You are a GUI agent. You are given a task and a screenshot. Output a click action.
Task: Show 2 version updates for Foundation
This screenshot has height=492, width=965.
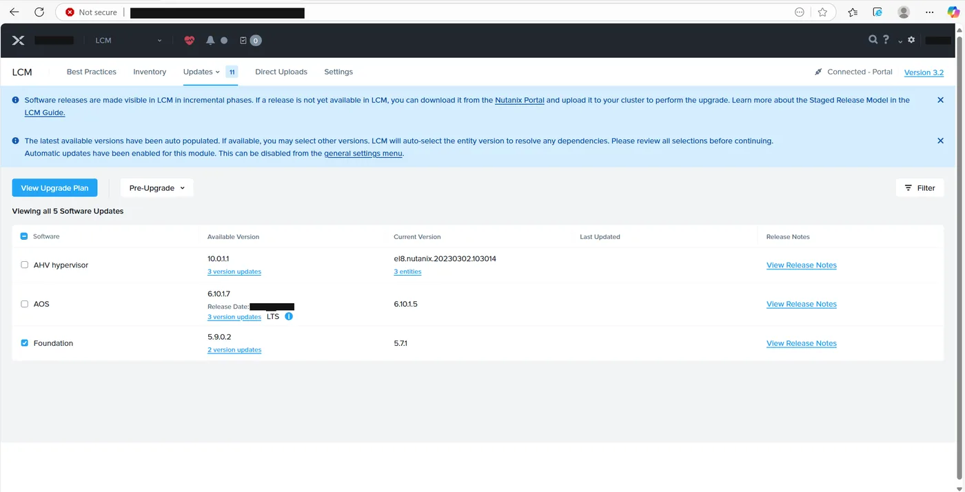(x=234, y=350)
